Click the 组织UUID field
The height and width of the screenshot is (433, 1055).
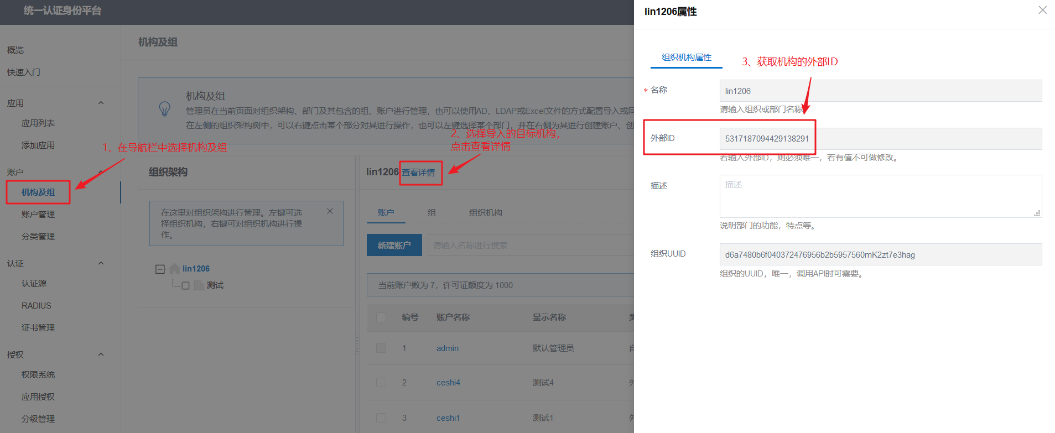(x=881, y=254)
